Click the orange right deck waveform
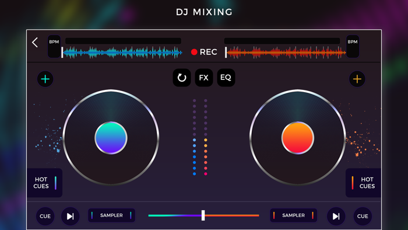 tap(286, 53)
